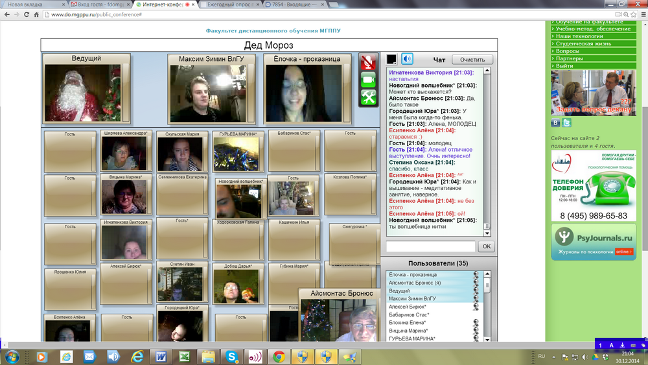Switch to the 7854 - Входящие browser tab
The width and height of the screenshot is (648, 365).
coord(295,5)
